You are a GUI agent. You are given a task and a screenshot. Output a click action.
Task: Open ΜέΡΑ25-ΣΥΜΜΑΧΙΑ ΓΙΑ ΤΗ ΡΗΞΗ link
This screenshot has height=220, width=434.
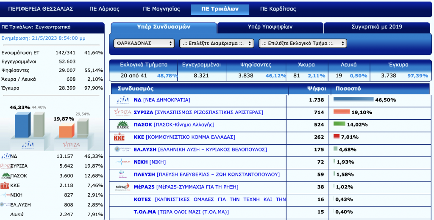(x=186, y=187)
